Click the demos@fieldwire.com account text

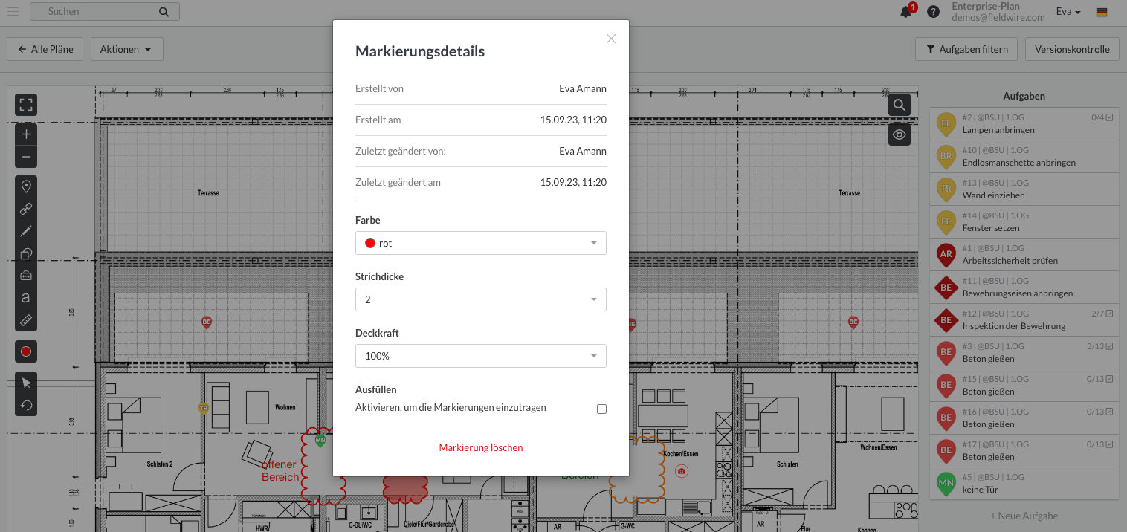point(998,17)
